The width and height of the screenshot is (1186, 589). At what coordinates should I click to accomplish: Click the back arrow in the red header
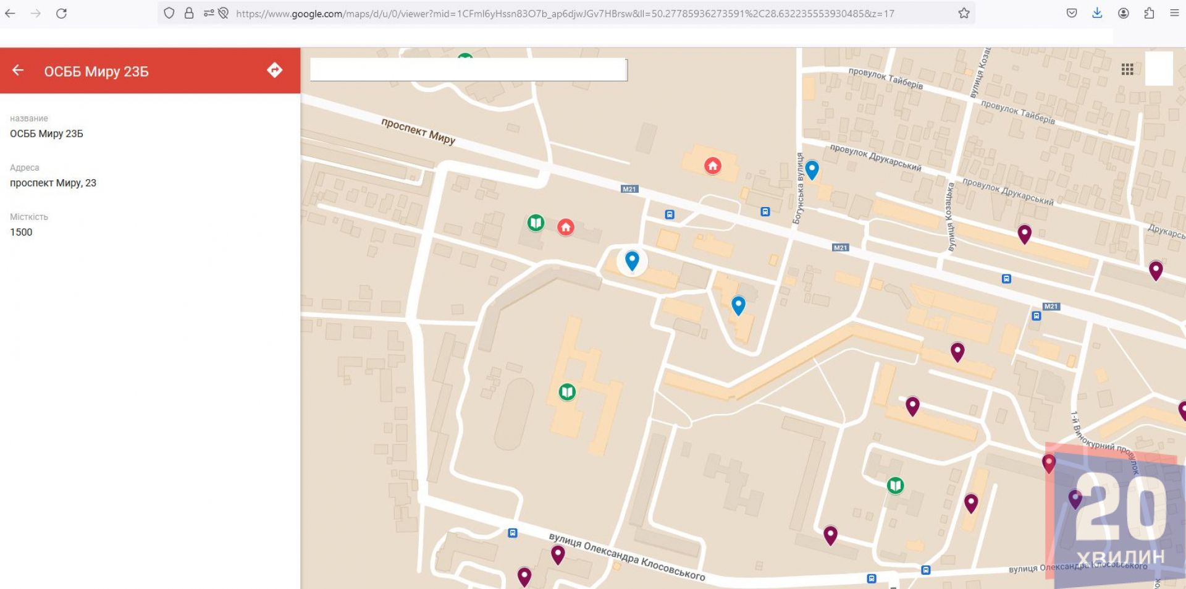18,70
